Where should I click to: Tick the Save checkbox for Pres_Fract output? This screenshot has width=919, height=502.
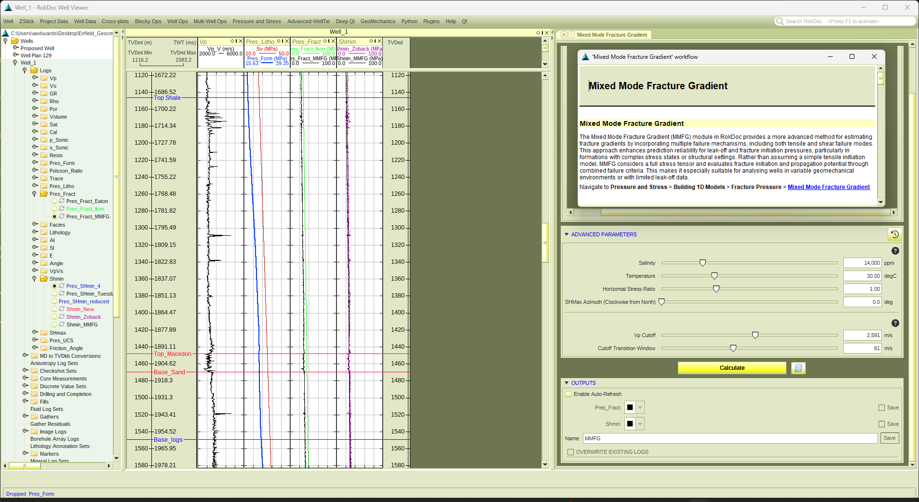[882, 407]
